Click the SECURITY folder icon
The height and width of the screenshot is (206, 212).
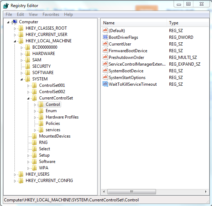pos(28,66)
